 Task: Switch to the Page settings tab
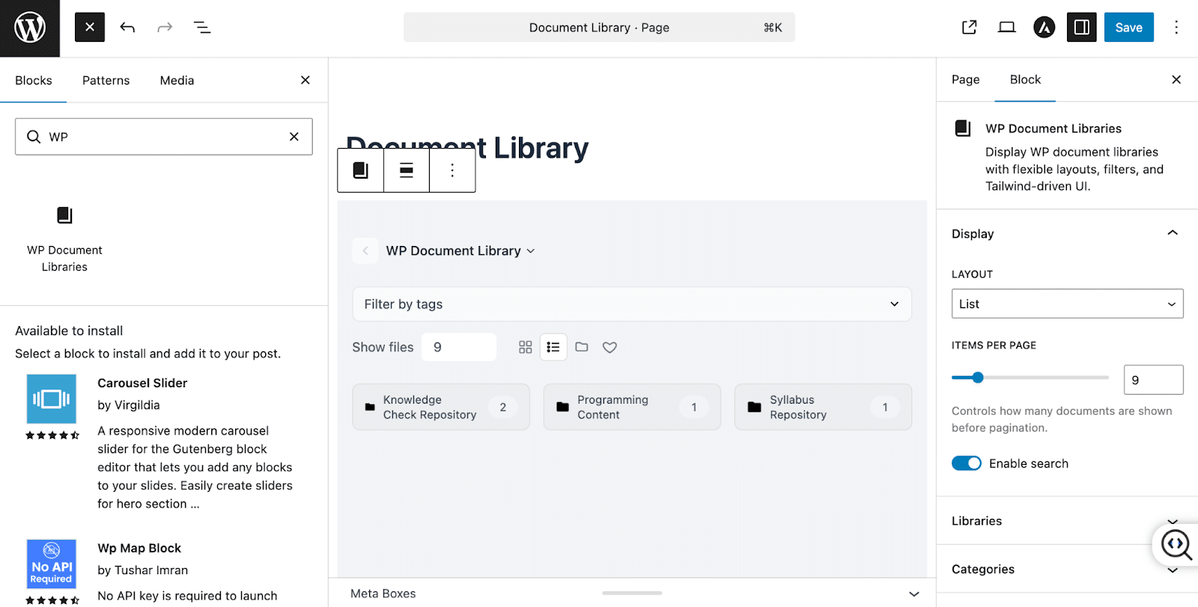point(966,79)
